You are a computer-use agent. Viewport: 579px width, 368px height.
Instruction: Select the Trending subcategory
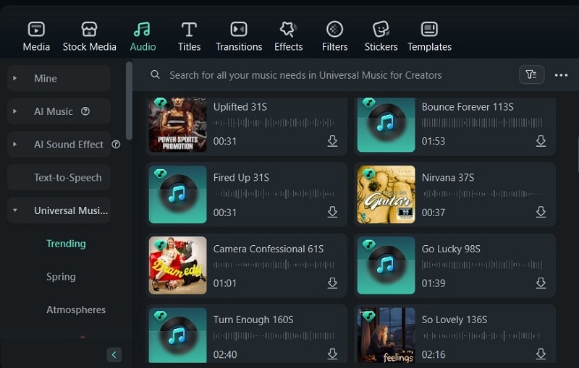pos(66,244)
